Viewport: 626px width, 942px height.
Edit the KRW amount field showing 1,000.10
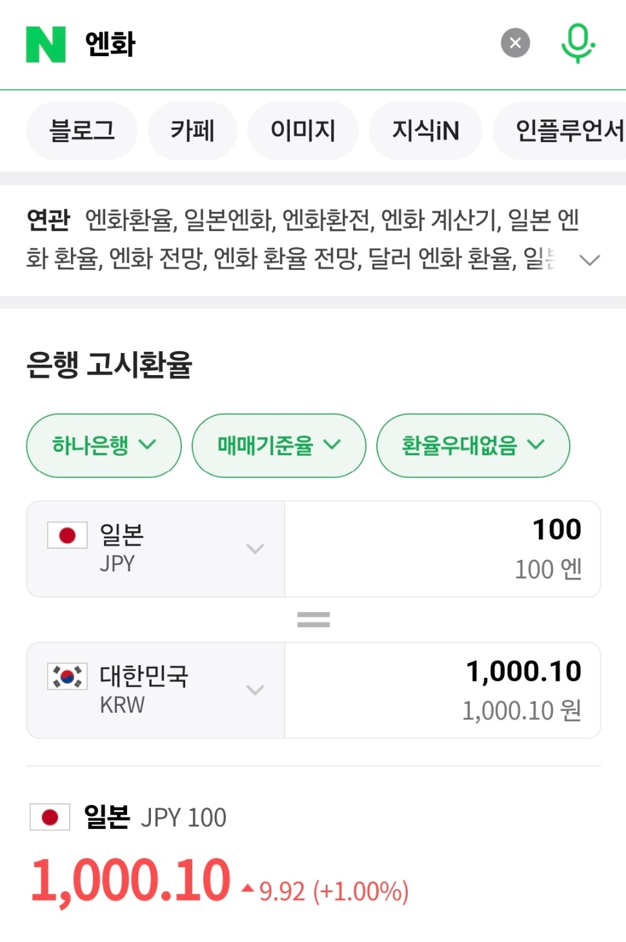click(443, 690)
